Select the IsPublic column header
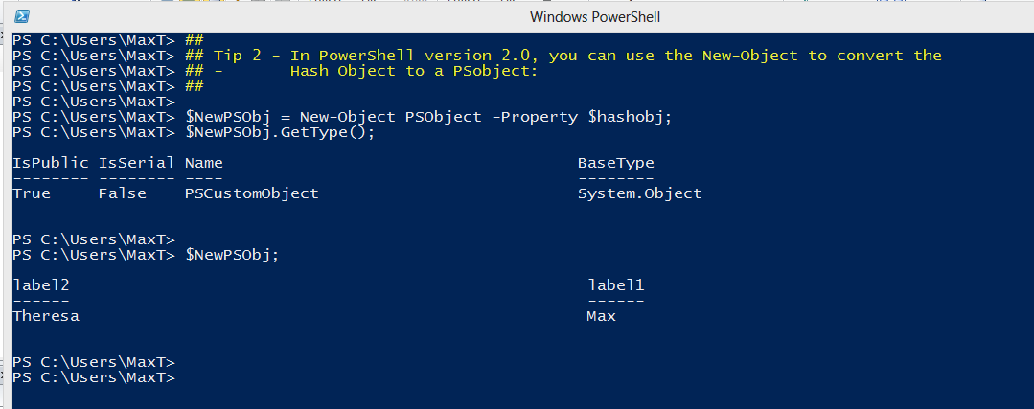1034x409 pixels. 50,163
